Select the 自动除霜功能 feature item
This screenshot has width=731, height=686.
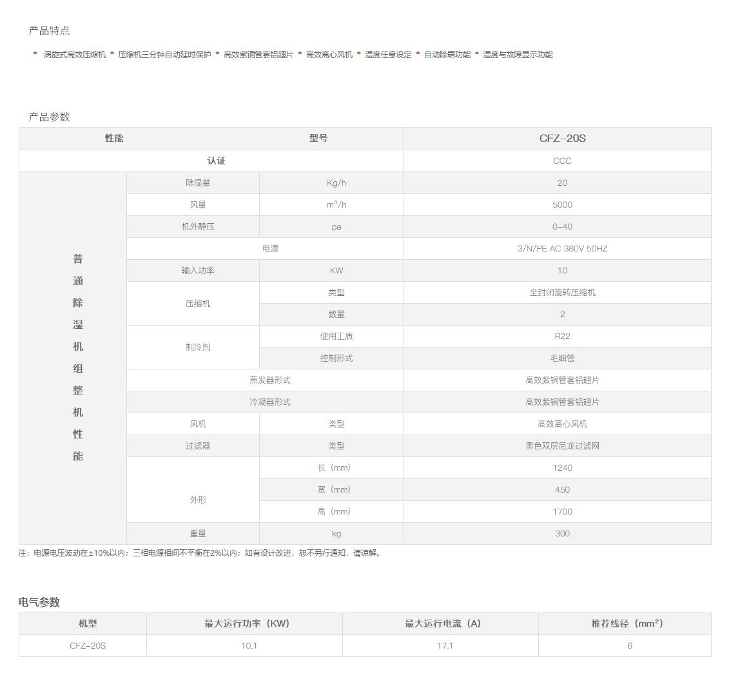coord(447,55)
